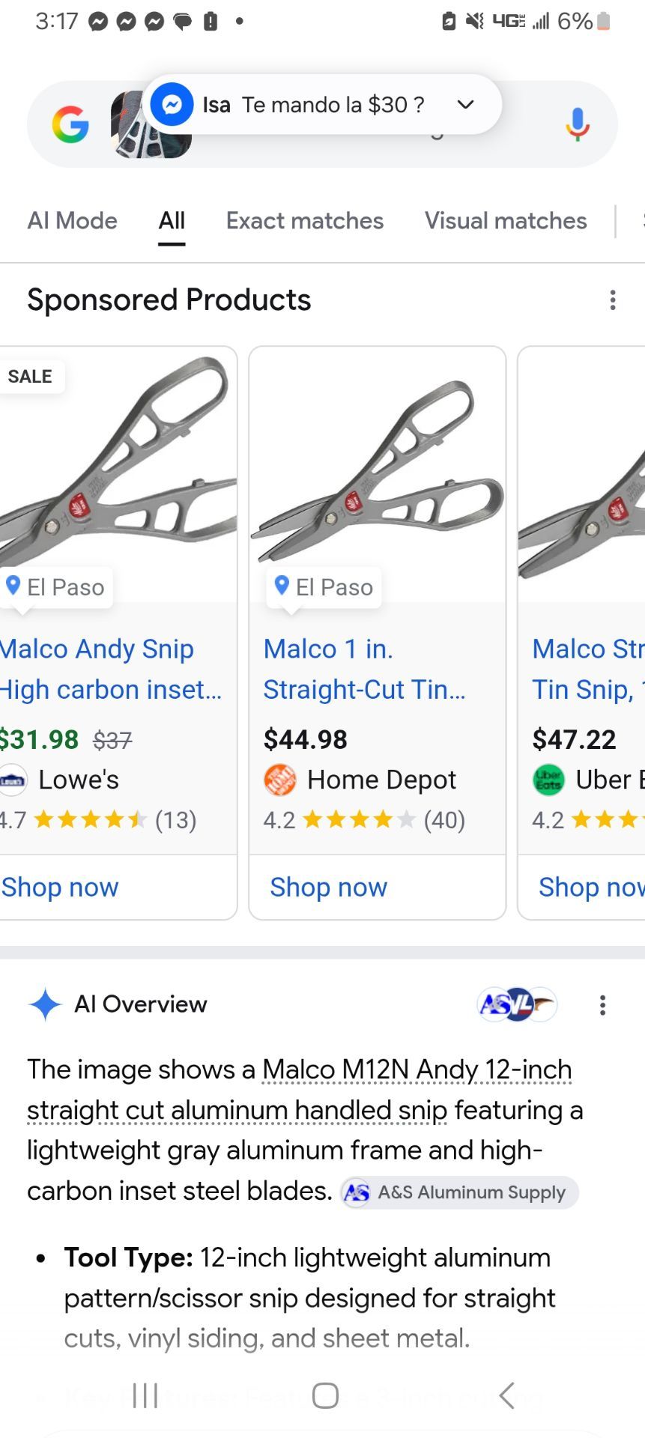Open the AI Overview three-dot menu
Screen dimensions: 645x1438
pos(602,1005)
